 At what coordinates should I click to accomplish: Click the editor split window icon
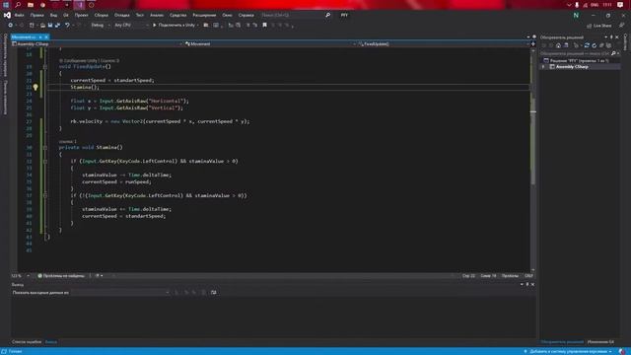pyautogui.click(x=533, y=43)
